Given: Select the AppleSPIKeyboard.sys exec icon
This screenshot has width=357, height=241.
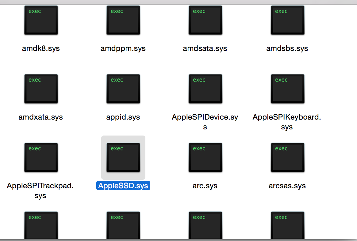Looking at the screenshot, I should click(x=288, y=89).
